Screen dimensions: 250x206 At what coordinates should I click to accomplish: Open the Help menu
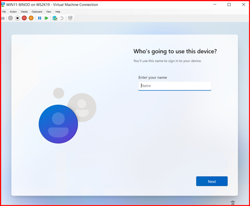click(58, 12)
